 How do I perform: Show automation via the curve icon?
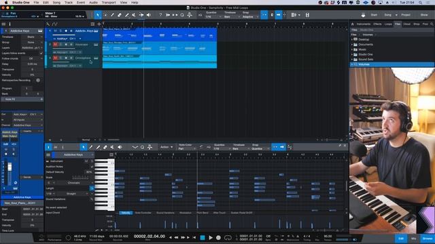tap(54, 24)
